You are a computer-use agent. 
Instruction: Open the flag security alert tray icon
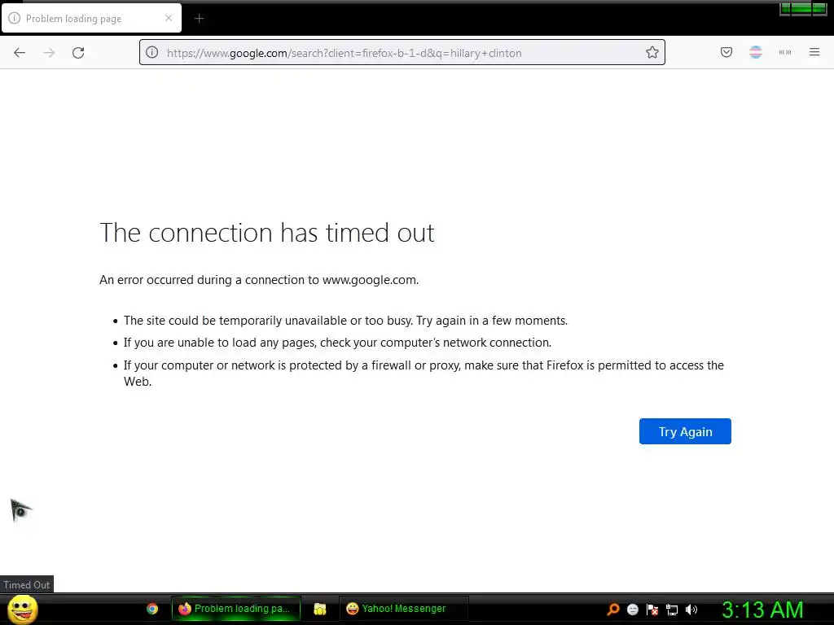652,610
